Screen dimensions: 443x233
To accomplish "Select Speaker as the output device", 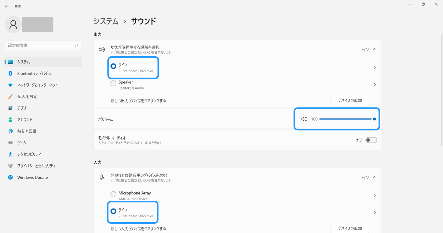I will (x=113, y=83).
